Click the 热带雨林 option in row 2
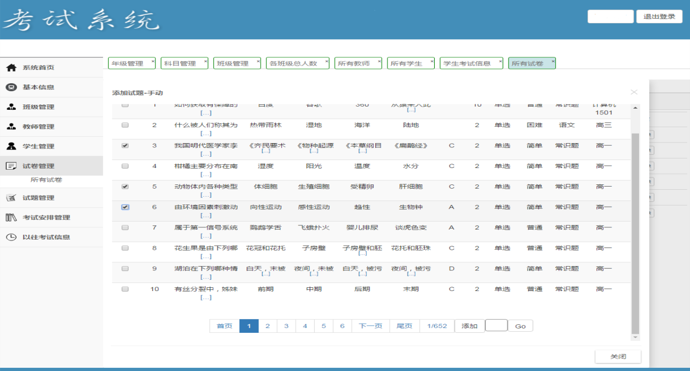 pyautogui.click(x=265, y=125)
